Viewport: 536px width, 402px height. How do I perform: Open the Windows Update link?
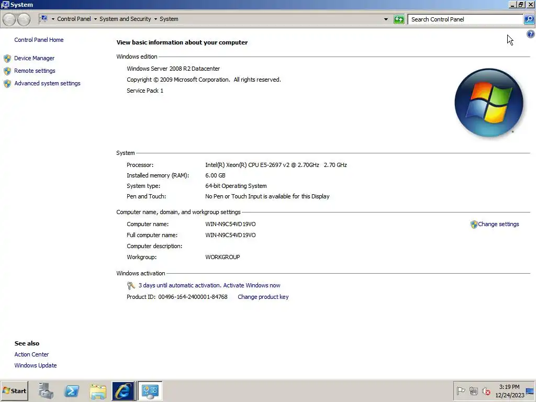(x=36, y=365)
